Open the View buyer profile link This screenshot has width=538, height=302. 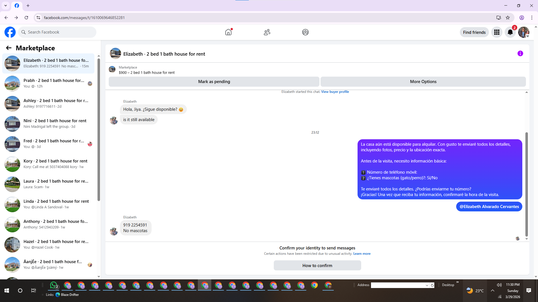(x=335, y=92)
